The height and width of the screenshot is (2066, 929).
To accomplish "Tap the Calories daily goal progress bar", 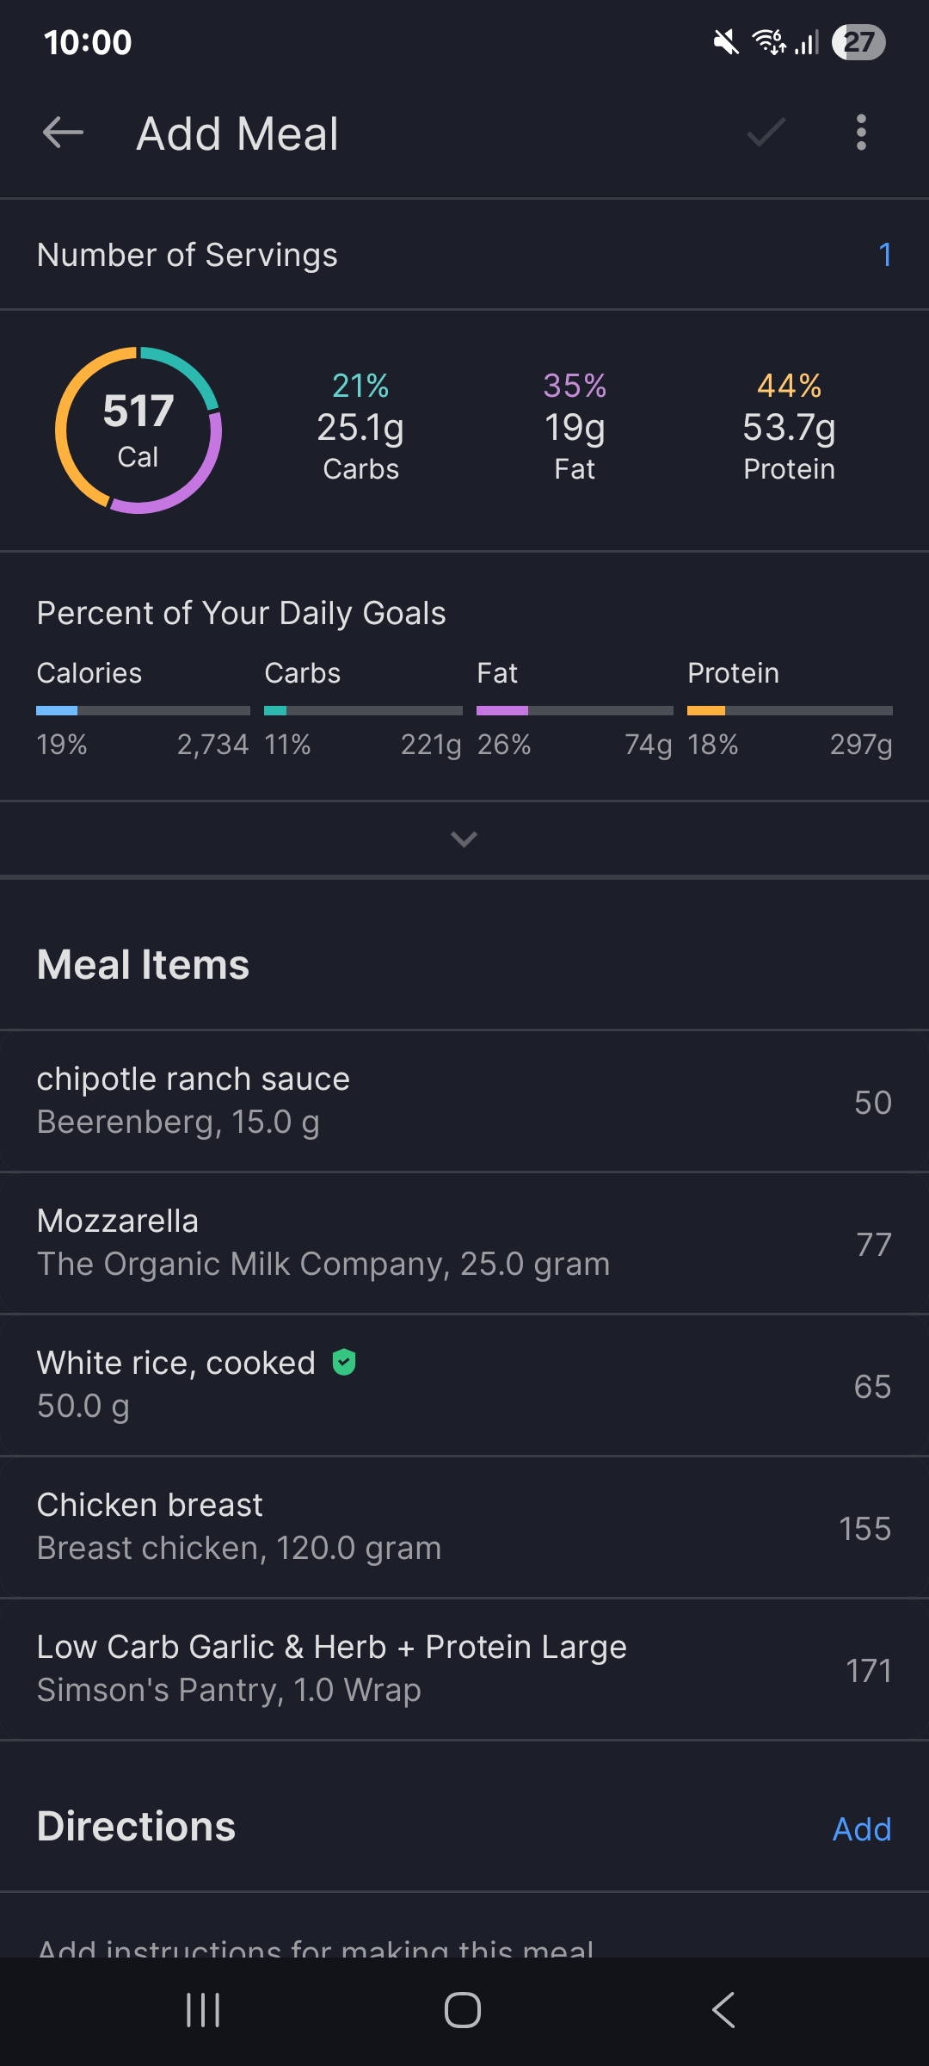I will point(143,711).
